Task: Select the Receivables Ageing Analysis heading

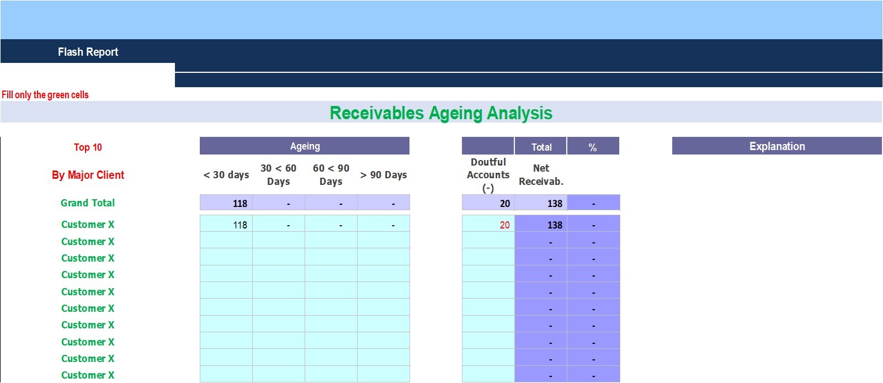Action: click(440, 113)
